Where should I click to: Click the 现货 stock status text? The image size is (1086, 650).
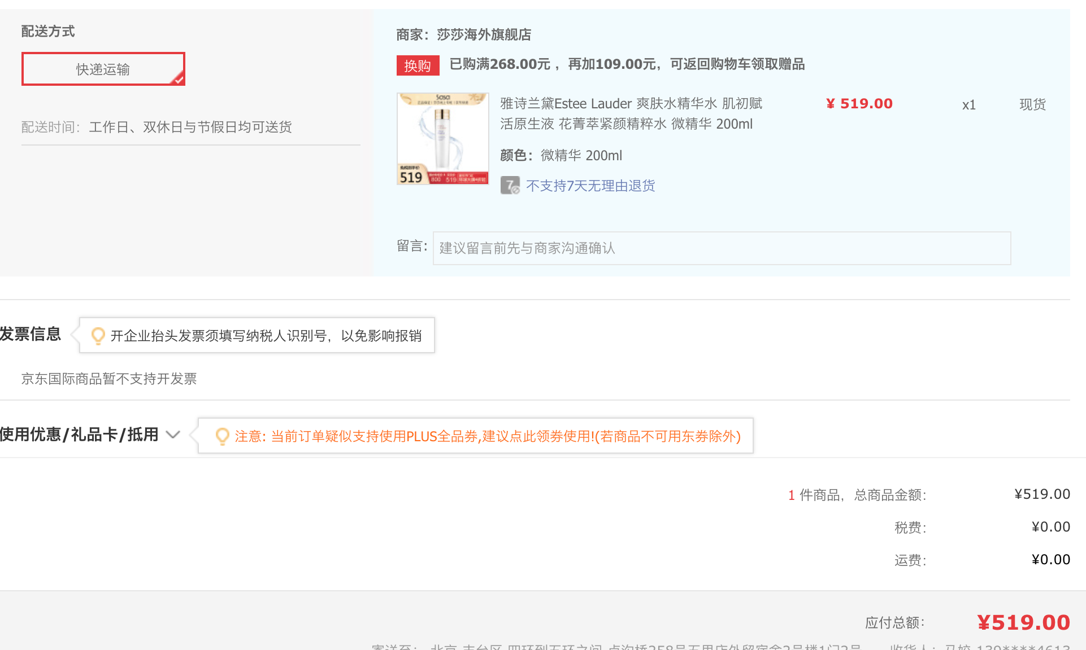point(1032,104)
